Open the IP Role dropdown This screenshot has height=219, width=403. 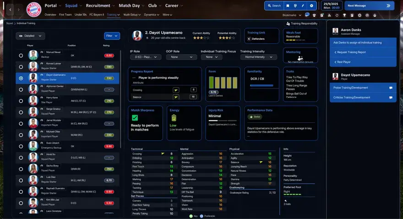point(146,57)
